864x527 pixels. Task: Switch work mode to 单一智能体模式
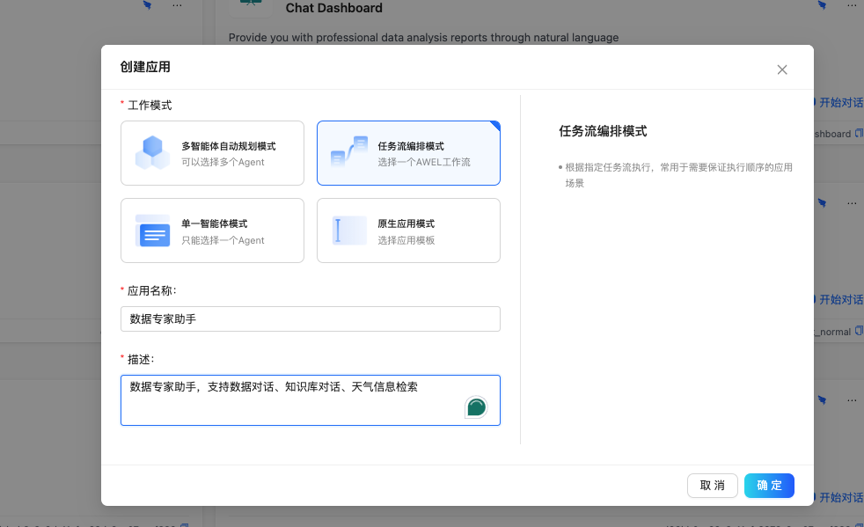point(212,231)
